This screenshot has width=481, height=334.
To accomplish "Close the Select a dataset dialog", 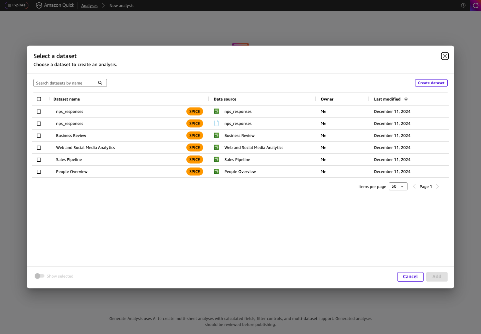I will (445, 56).
